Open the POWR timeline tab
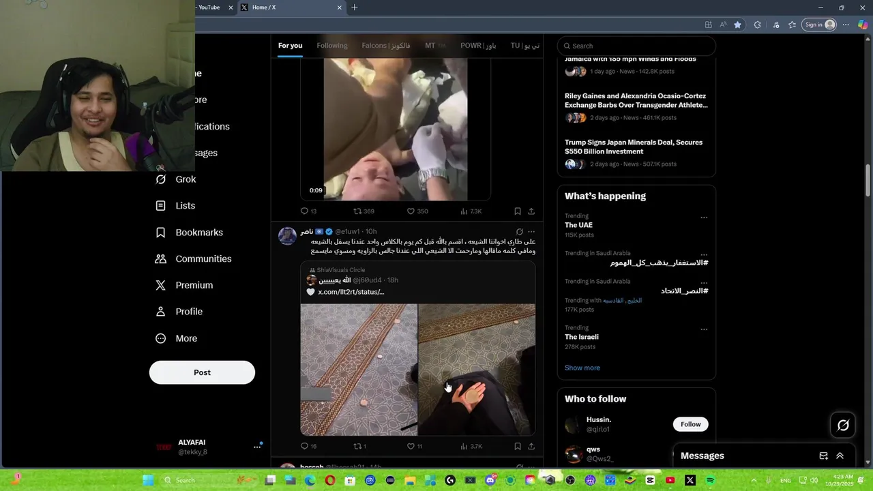 [x=478, y=46]
